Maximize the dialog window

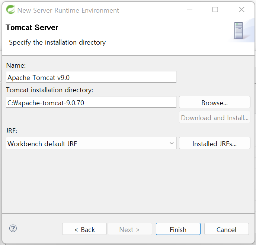tap(215, 10)
